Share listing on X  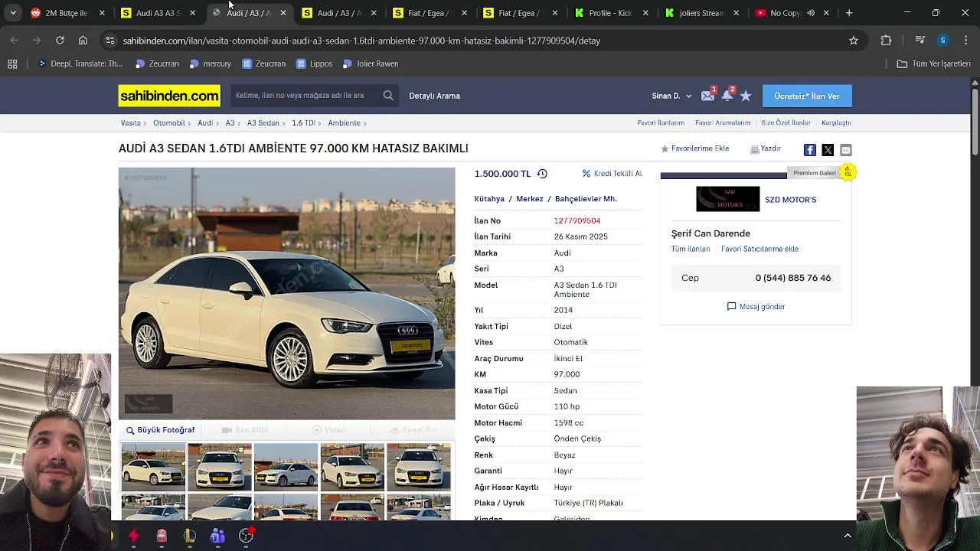point(828,150)
